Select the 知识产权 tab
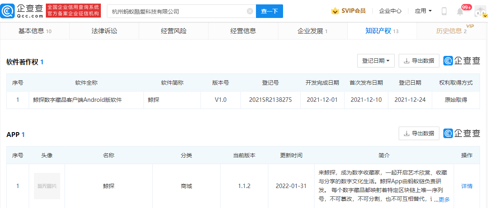 [x=382, y=31]
